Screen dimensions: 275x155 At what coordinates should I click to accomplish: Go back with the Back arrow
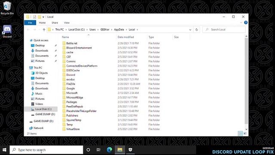coord(28,30)
